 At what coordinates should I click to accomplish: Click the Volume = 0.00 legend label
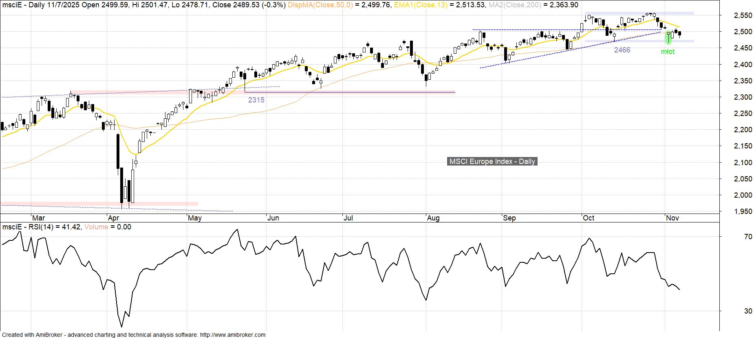point(108,227)
